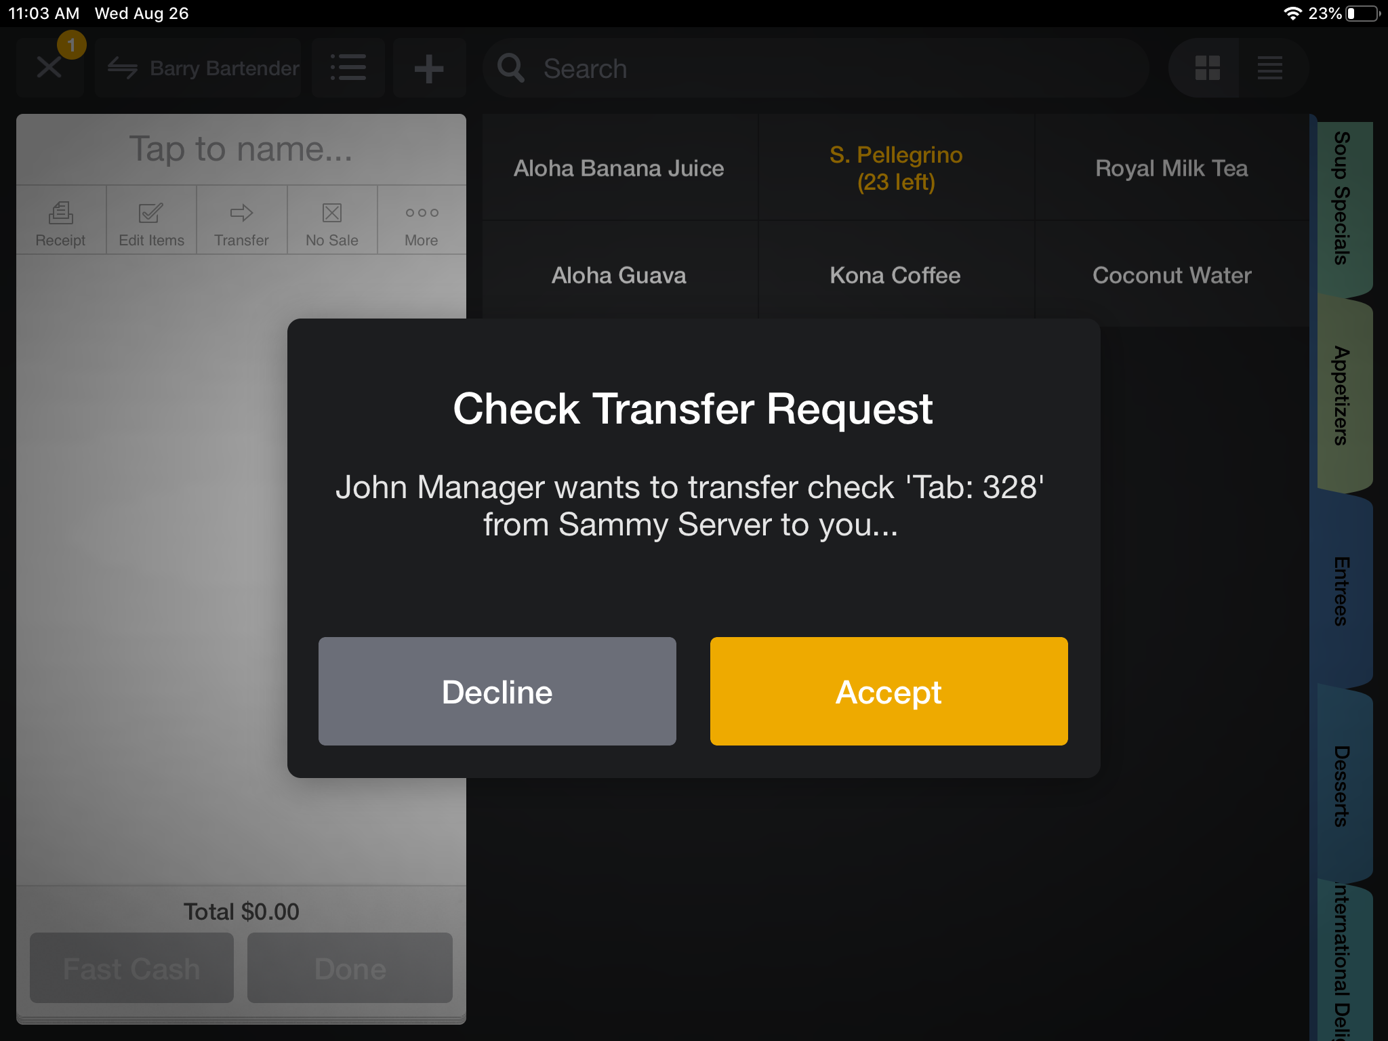
Task: Select the Edit Items icon
Action: tap(150, 220)
